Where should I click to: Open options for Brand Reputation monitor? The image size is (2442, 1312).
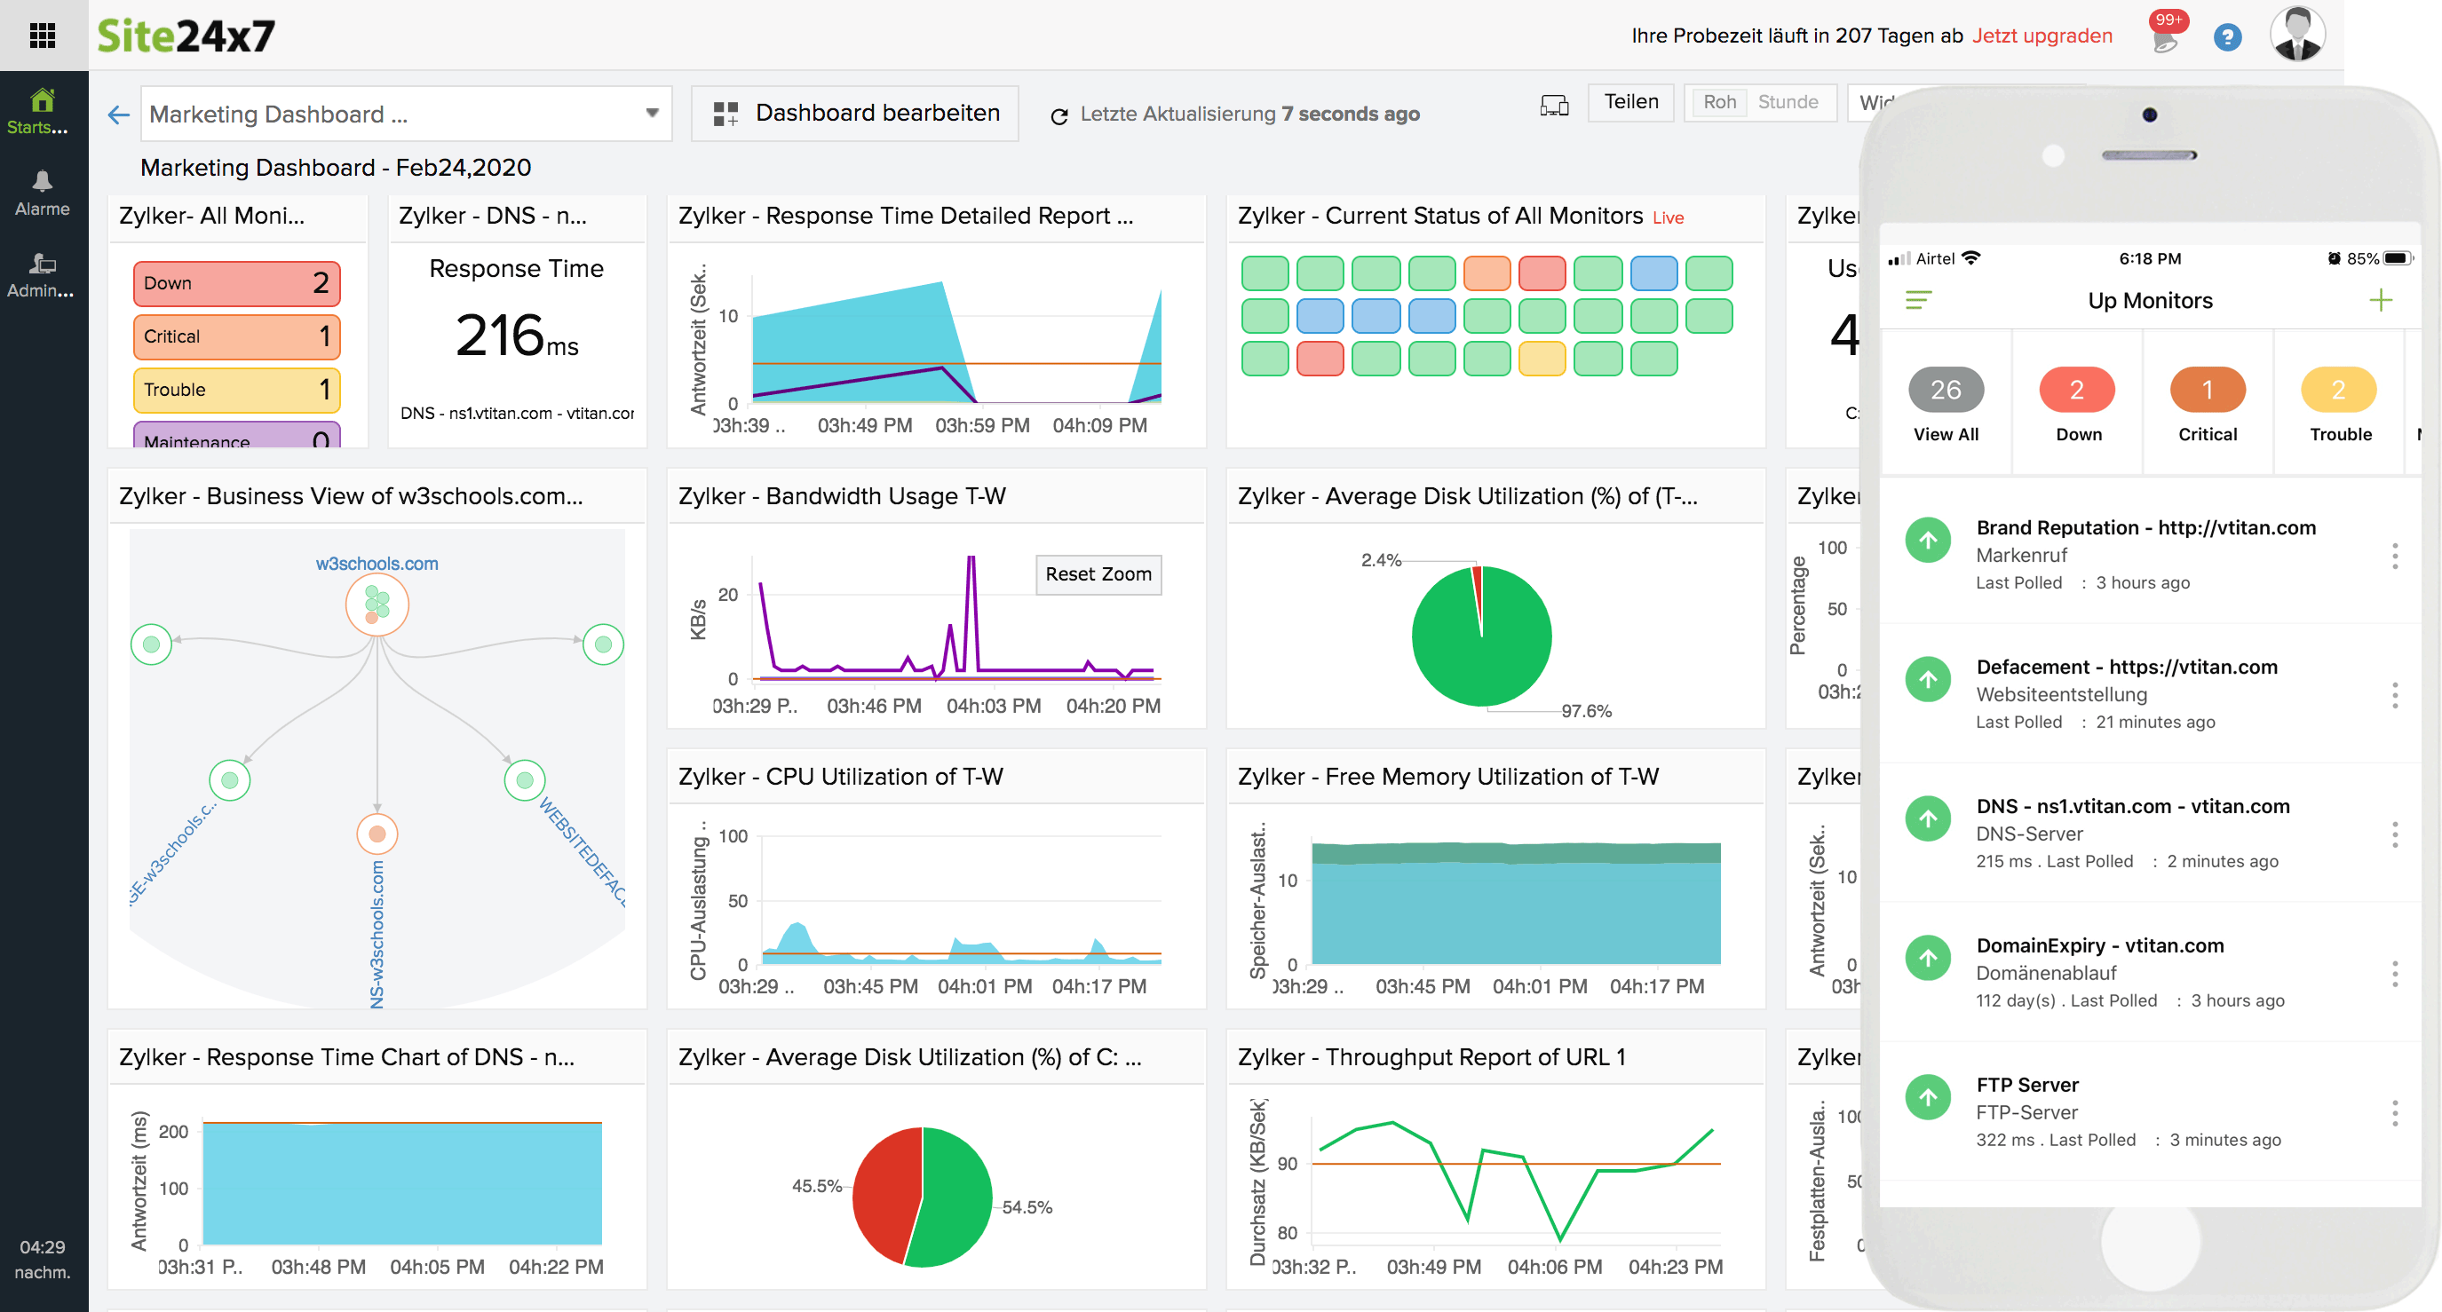(2396, 557)
